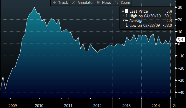This screenshot has width=186, height=108.
Task: Click the 30 y-axis label
Action: click(180, 7)
